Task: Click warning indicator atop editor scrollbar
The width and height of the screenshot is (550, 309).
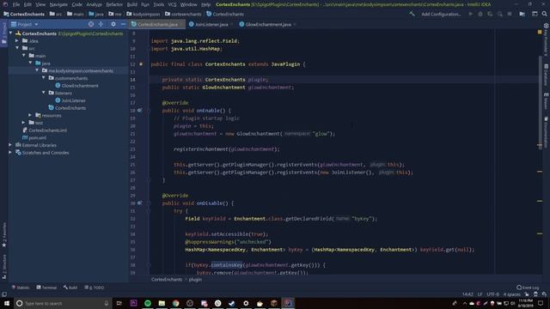Action: [540, 32]
